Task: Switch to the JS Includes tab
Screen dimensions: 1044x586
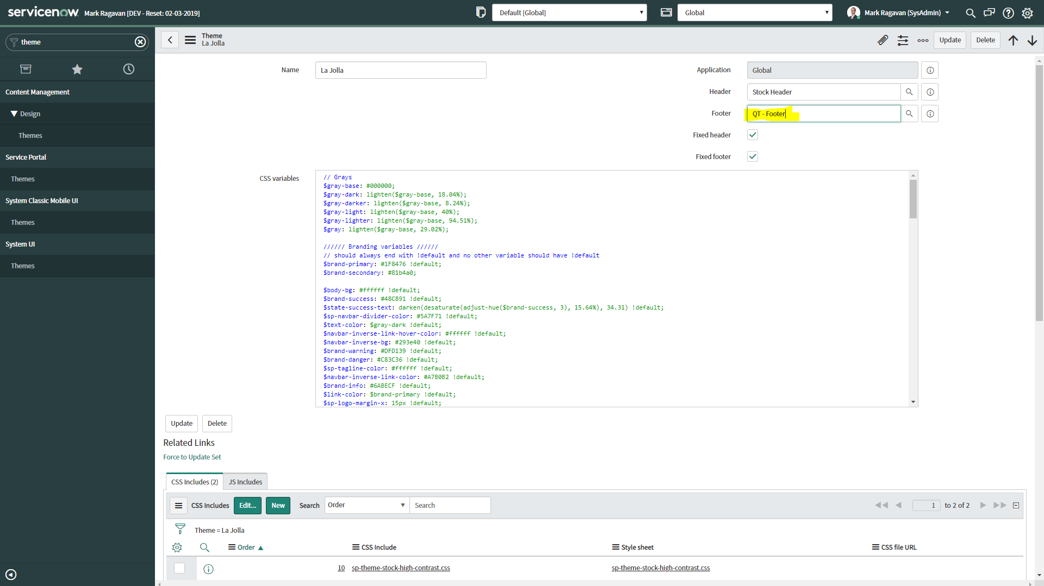Action: [x=245, y=482]
